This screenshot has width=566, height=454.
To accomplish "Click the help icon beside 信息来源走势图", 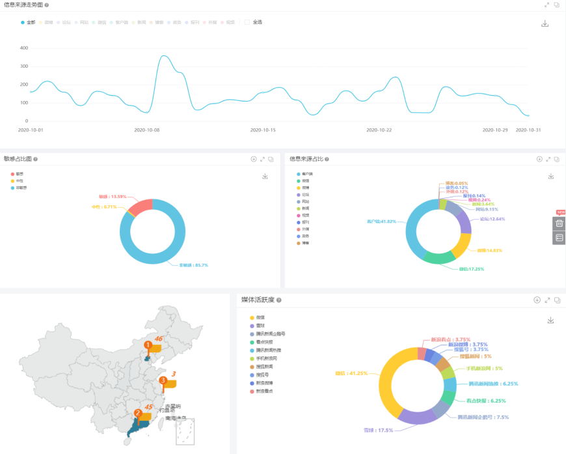I will point(47,5).
